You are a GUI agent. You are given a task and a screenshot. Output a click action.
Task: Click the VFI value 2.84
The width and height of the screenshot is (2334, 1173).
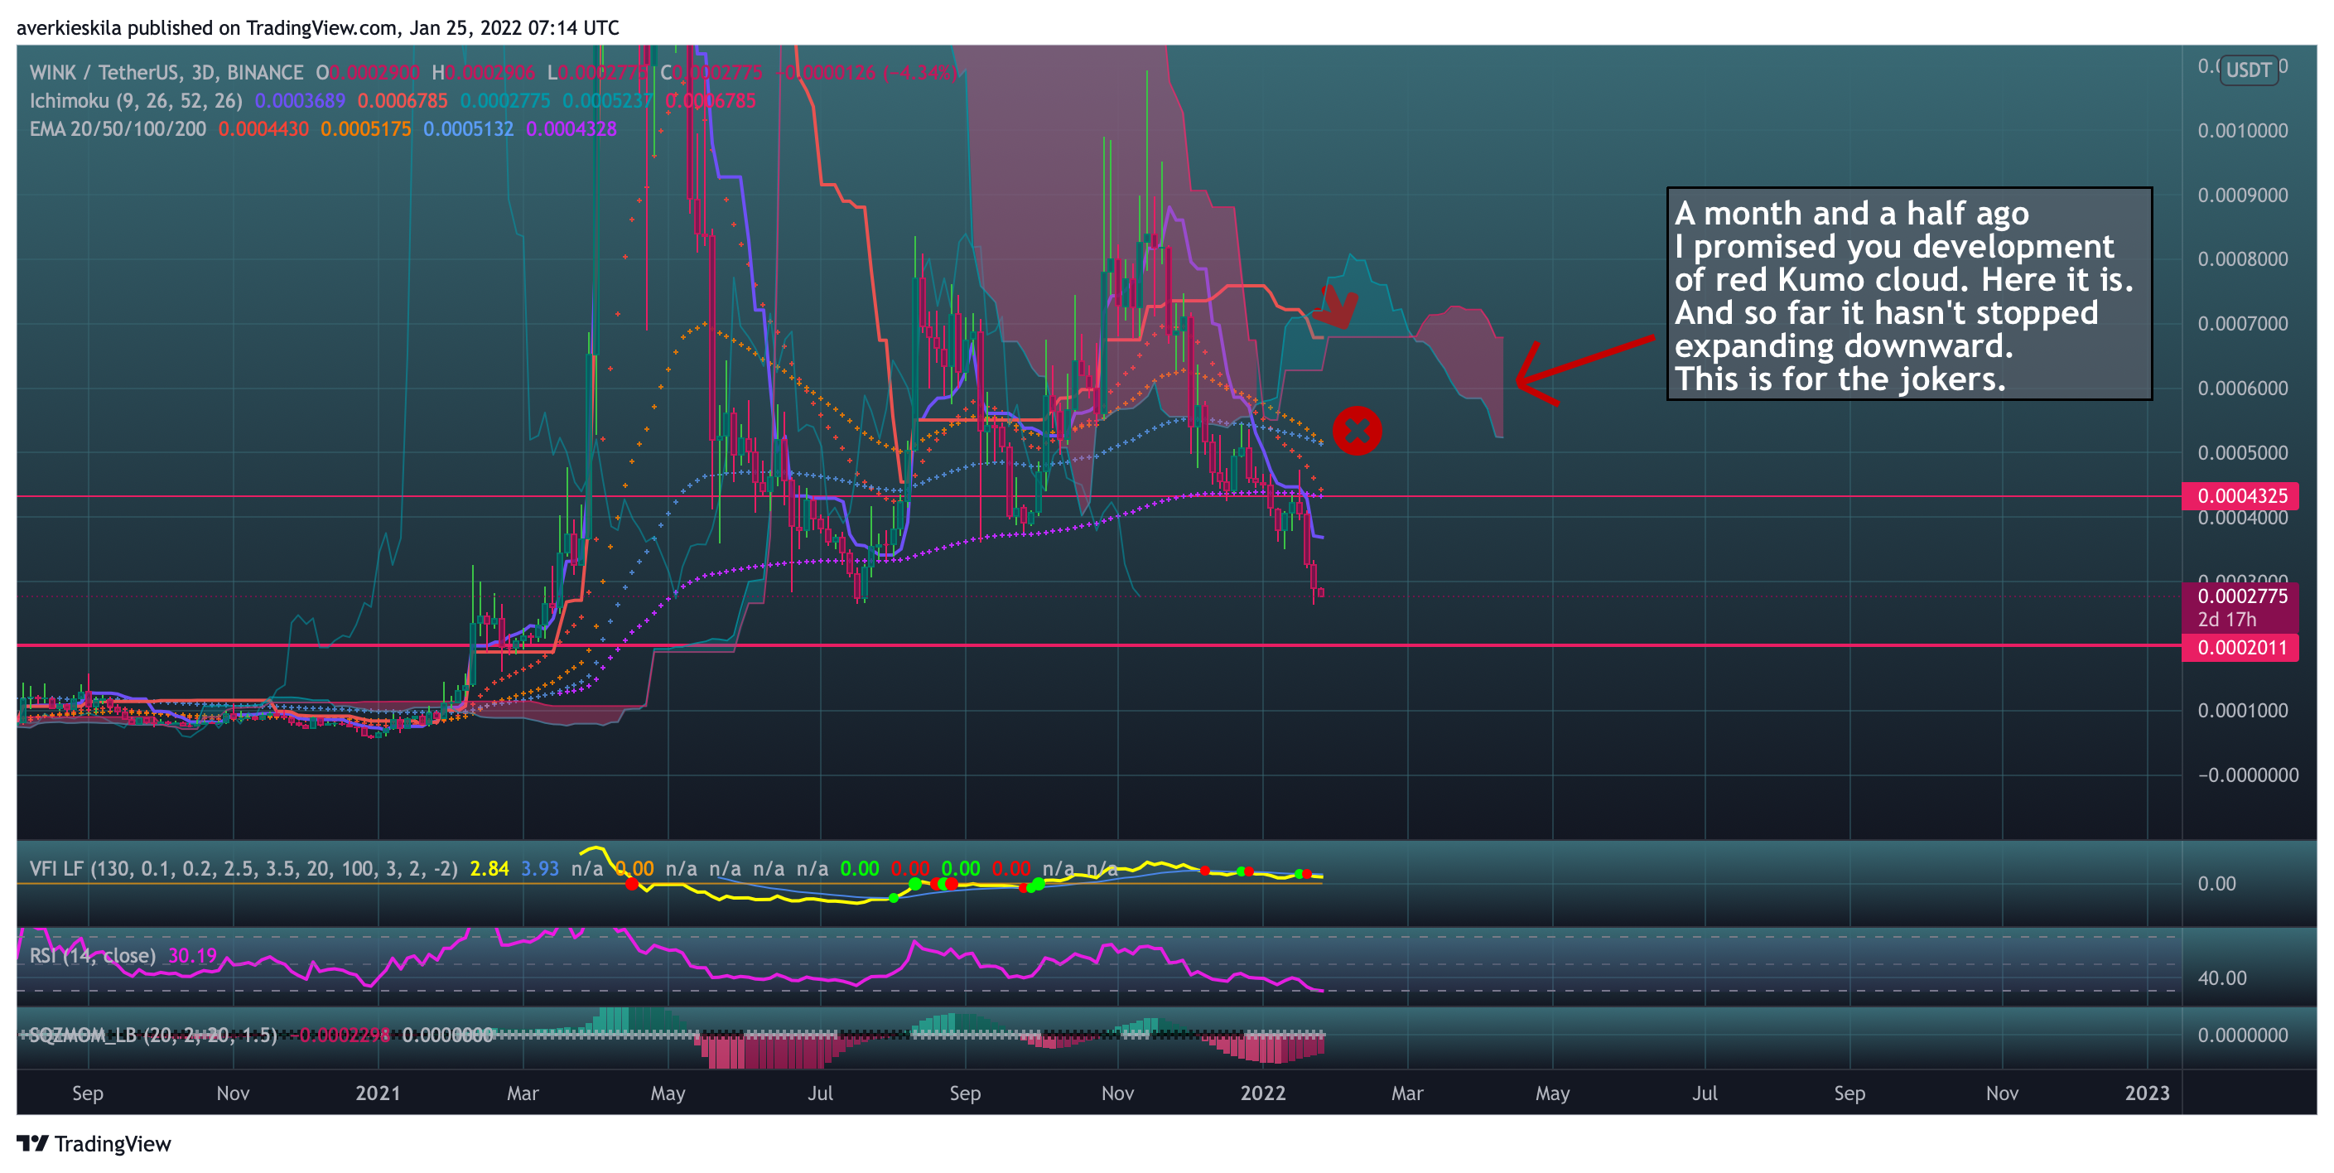pos(489,868)
